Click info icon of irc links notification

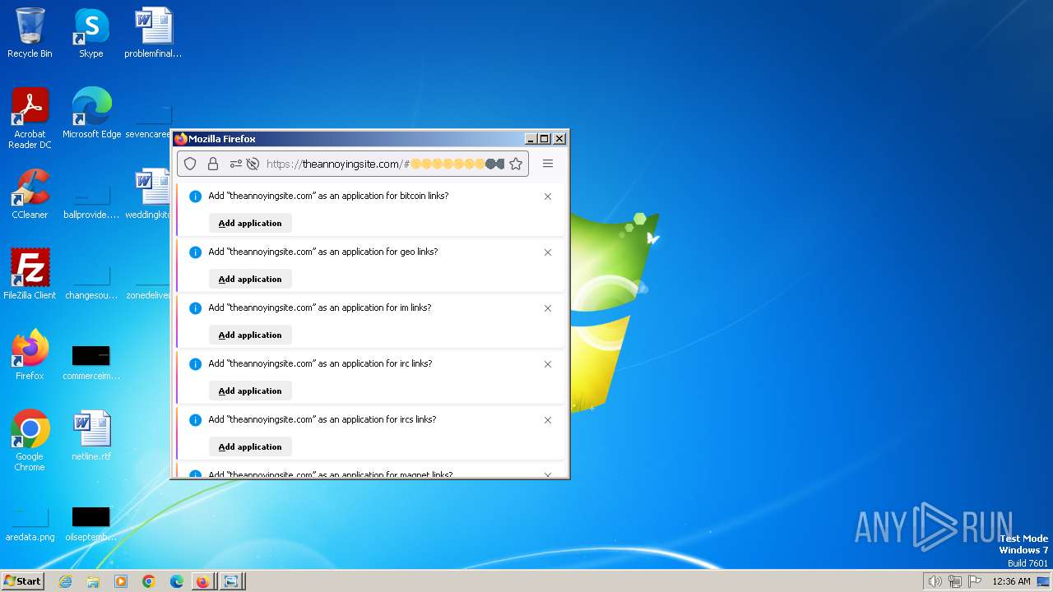[x=195, y=364]
